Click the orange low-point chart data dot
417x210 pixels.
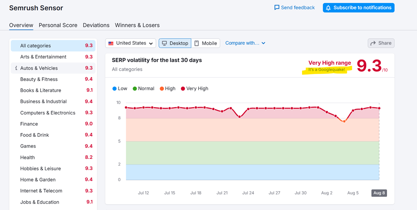point(344,121)
